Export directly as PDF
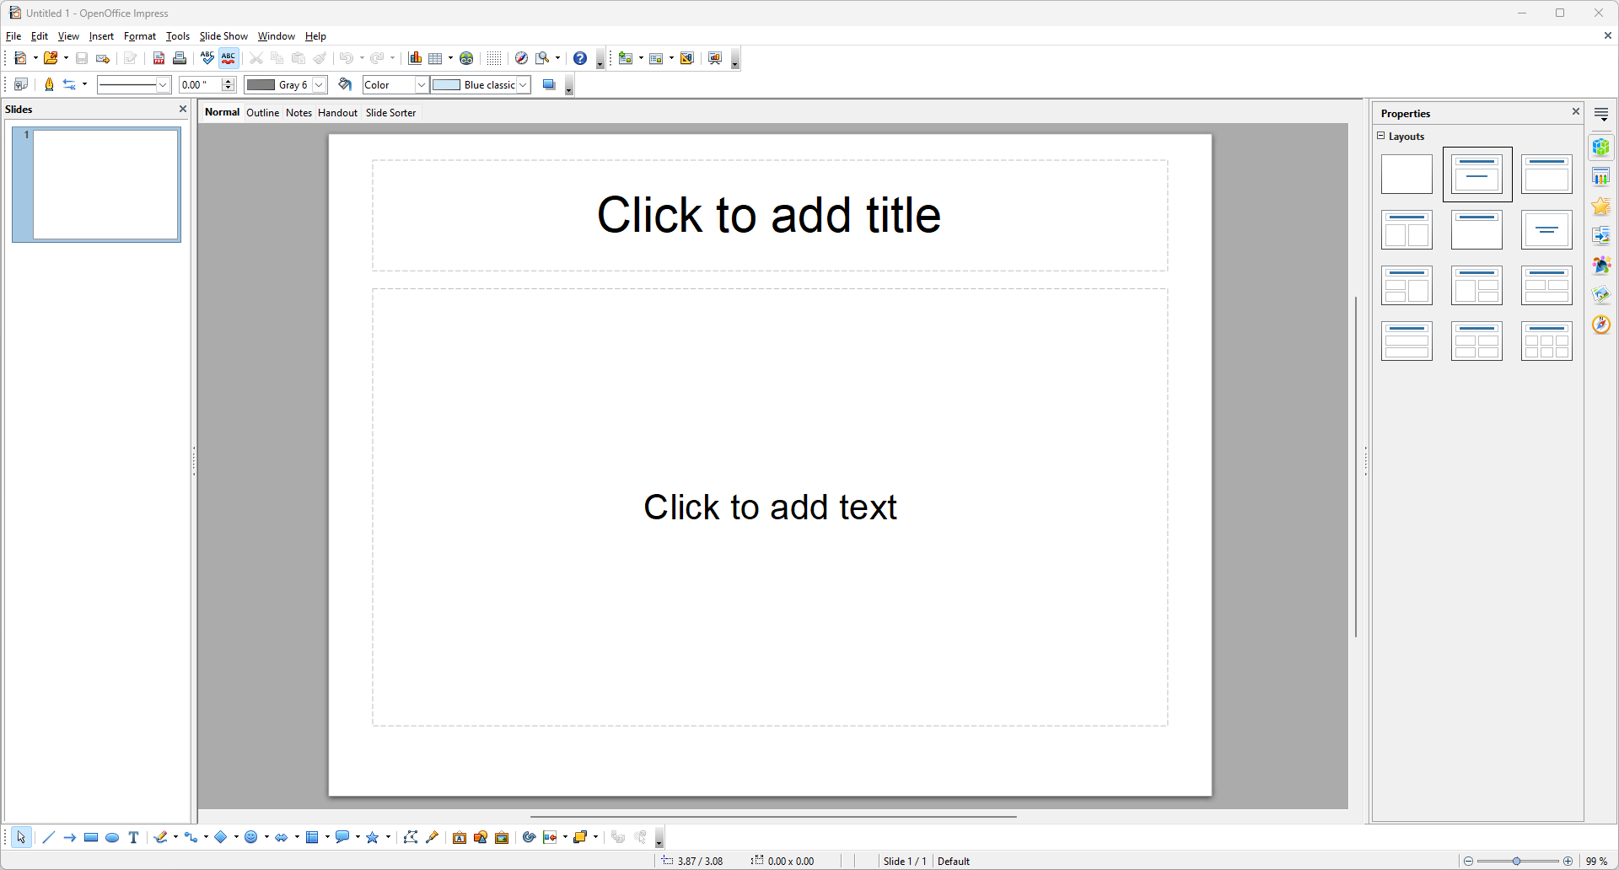Viewport: 1619px width, 870px height. click(159, 58)
